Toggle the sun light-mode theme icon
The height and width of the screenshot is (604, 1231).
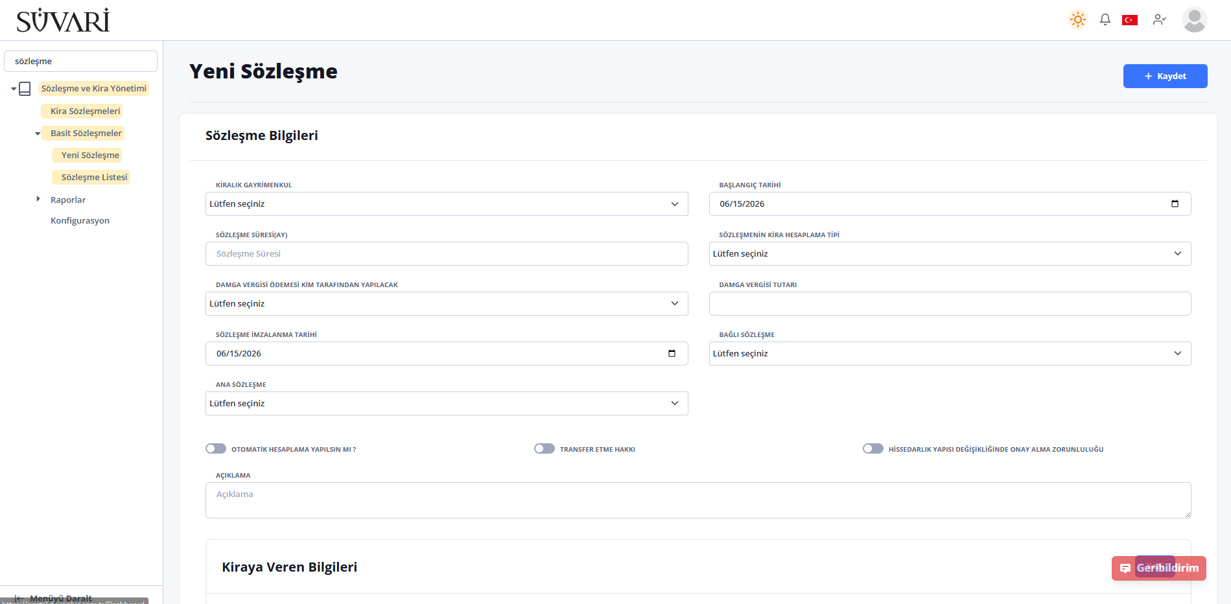coord(1078,19)
